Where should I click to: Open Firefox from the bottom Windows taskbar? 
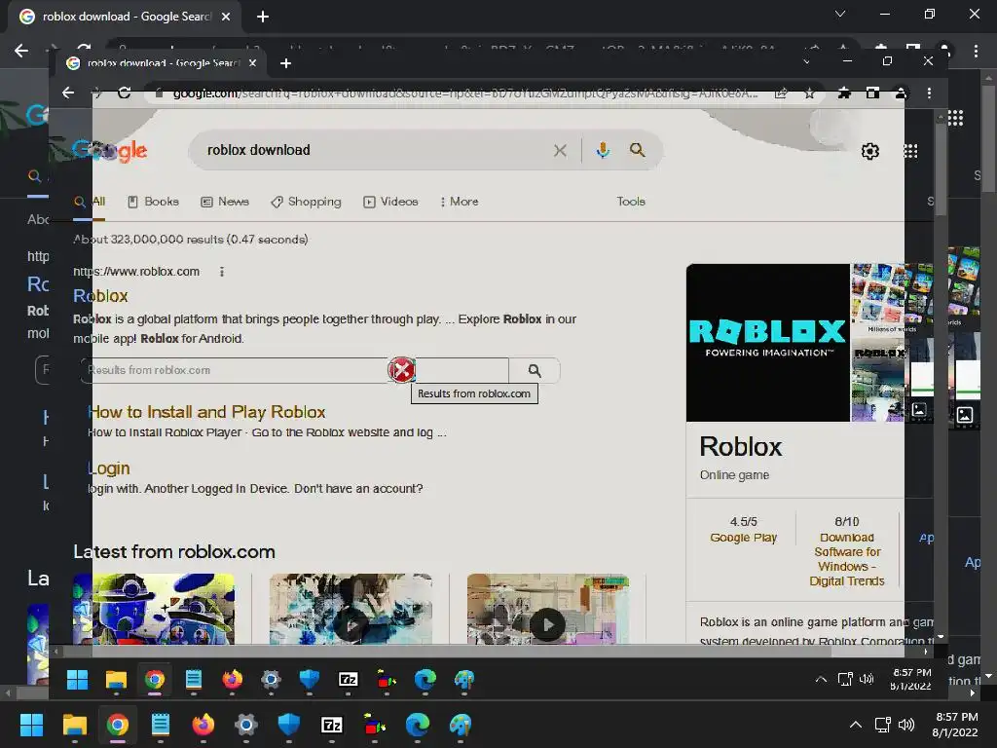(203, 725)
